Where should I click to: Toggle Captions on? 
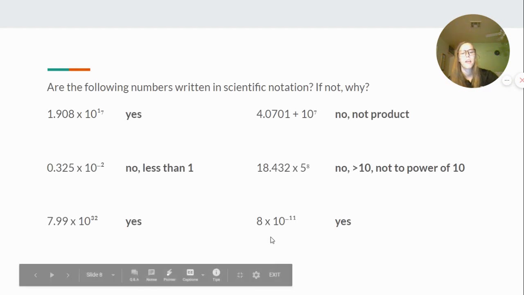coord(190,275)
